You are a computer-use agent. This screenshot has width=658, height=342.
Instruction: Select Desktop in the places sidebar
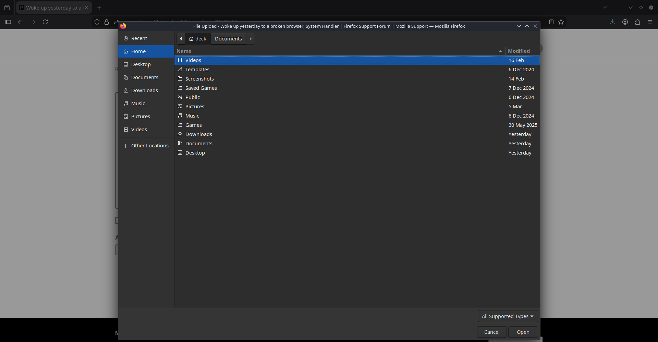[x=141, y=64]
